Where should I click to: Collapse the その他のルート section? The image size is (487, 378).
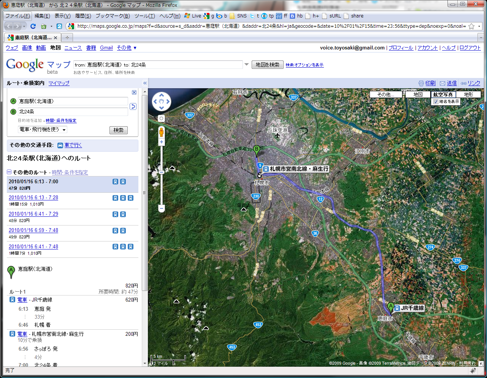(9, 172)
